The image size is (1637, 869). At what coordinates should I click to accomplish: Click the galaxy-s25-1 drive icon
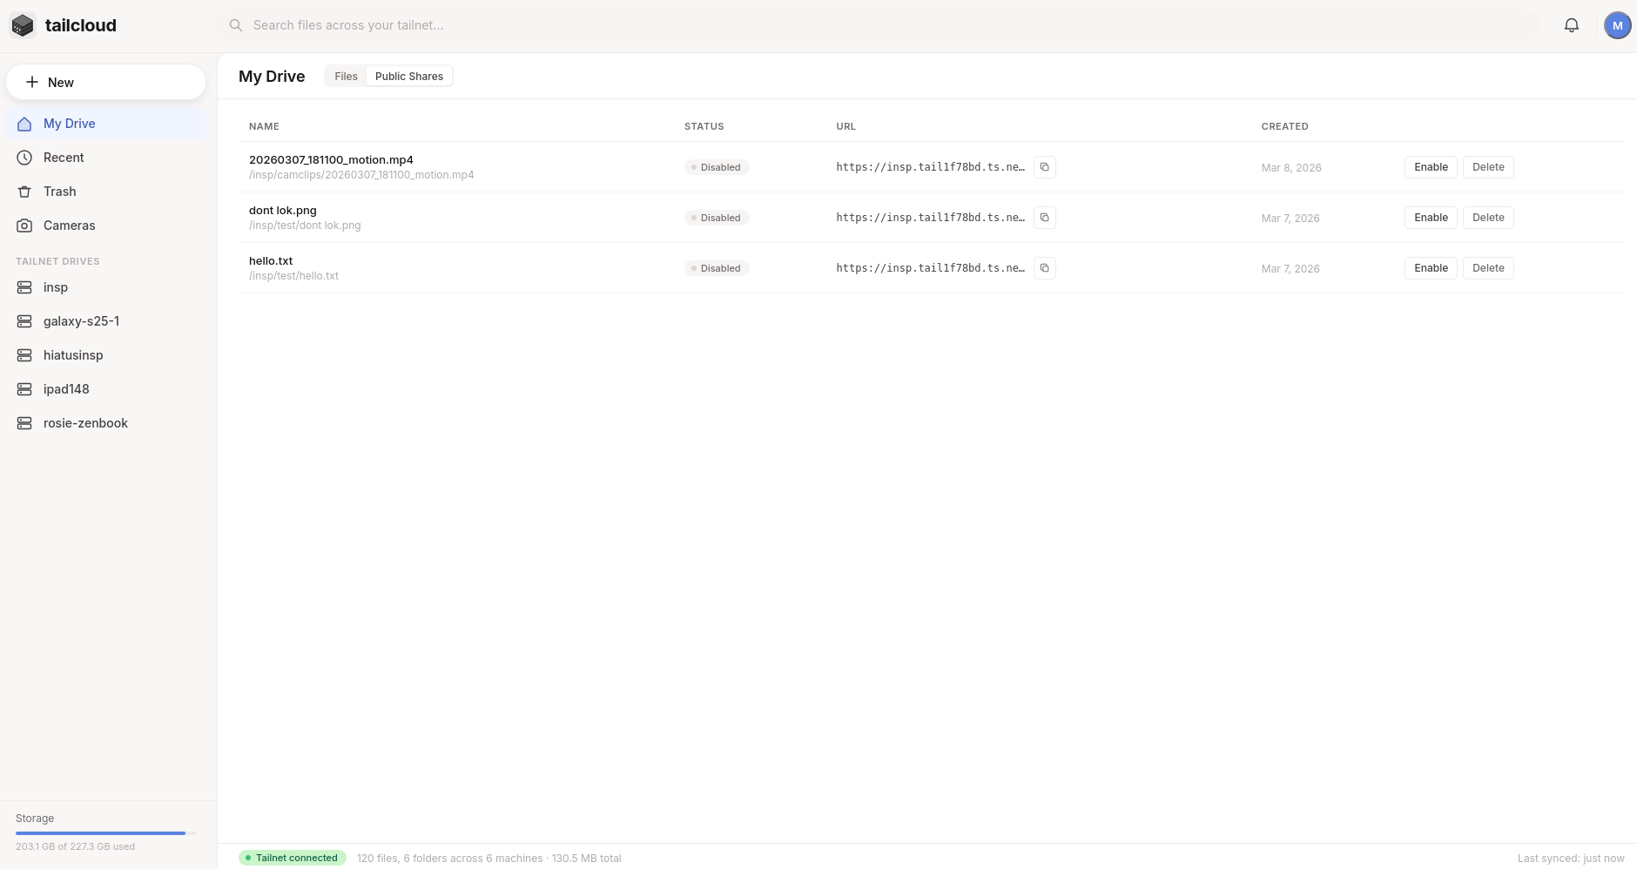[24, 321]
